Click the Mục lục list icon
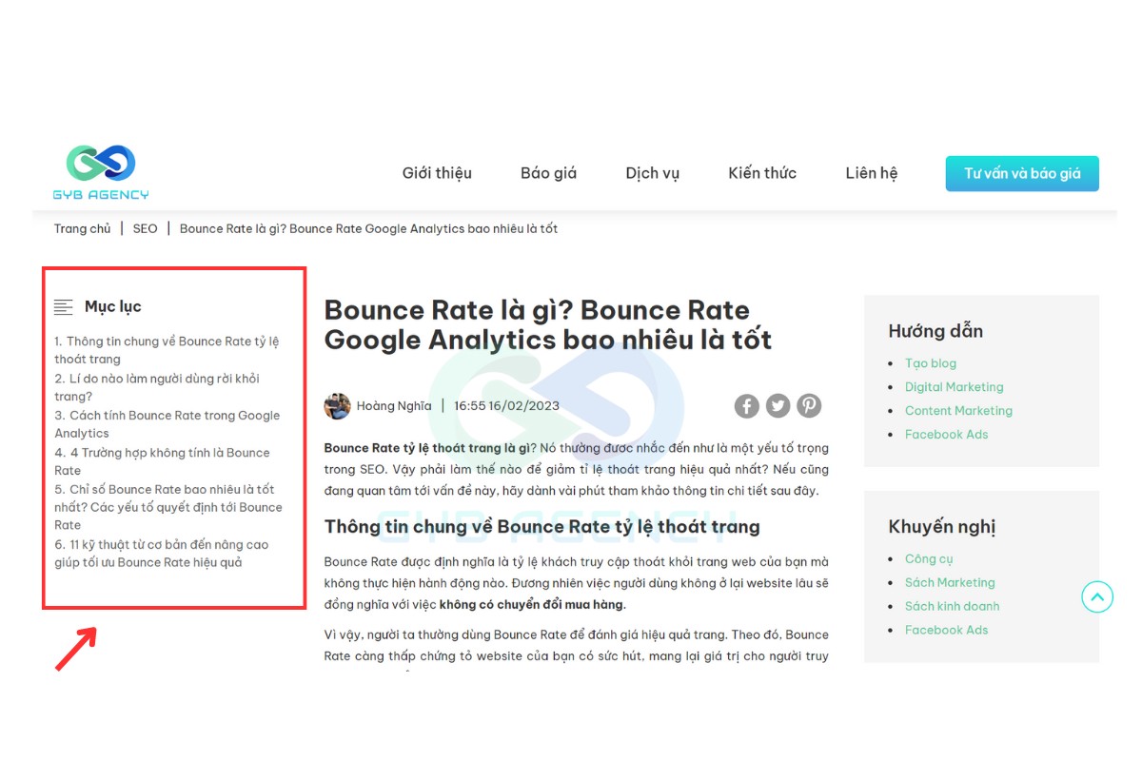 click(x=64, y=306)
